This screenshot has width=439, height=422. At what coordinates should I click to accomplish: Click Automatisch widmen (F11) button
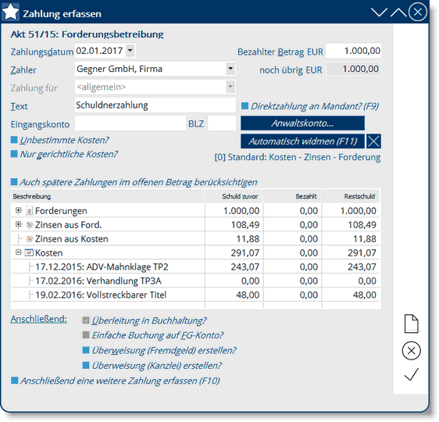[x=302, y=141]
